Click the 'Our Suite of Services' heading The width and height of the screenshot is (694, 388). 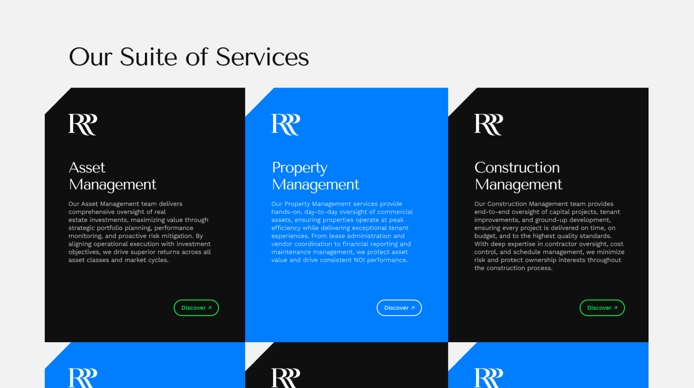189,57
